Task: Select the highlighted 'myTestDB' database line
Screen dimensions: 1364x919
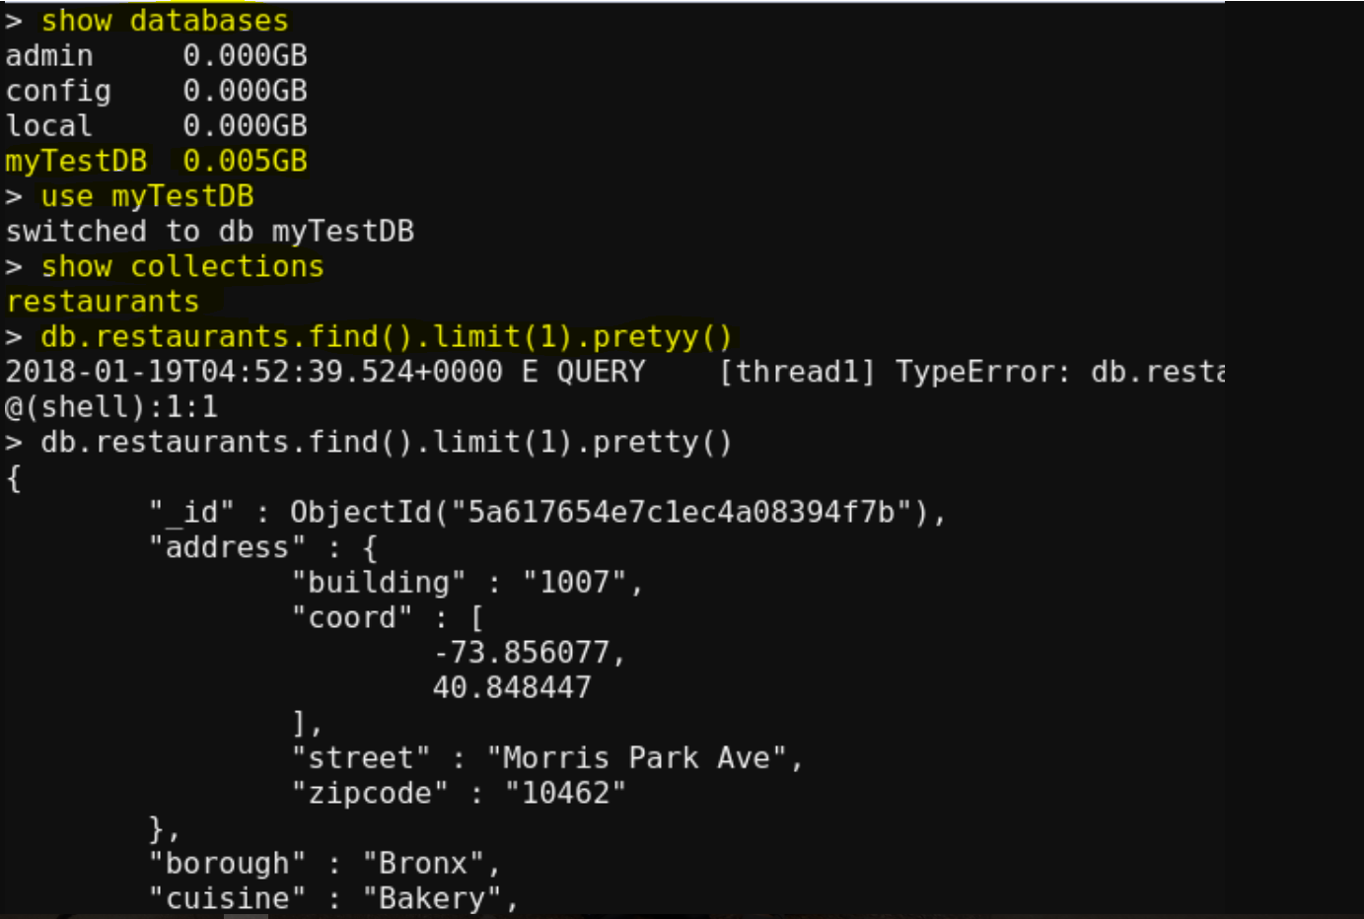Action: point(156,161)
